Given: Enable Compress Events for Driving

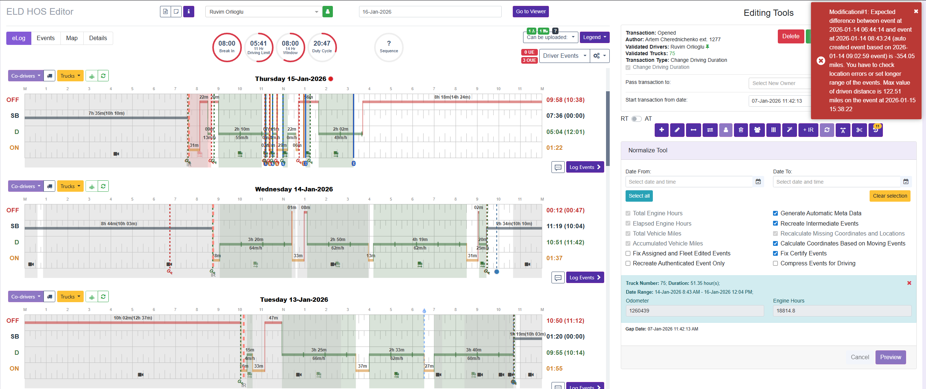Looking at the screenshot, I should click(776, 263).
